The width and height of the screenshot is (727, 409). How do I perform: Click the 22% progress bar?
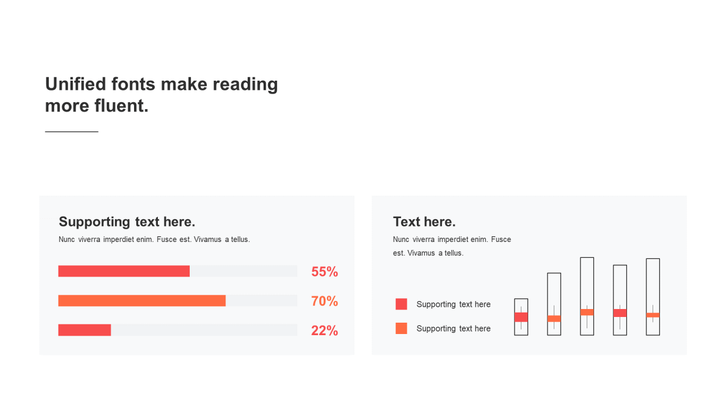tap(178, 330)
